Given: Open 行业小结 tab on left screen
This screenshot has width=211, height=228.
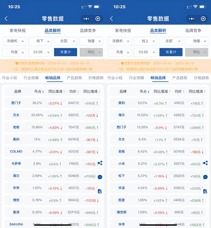Looking at the screenshot, I should 9,78.
